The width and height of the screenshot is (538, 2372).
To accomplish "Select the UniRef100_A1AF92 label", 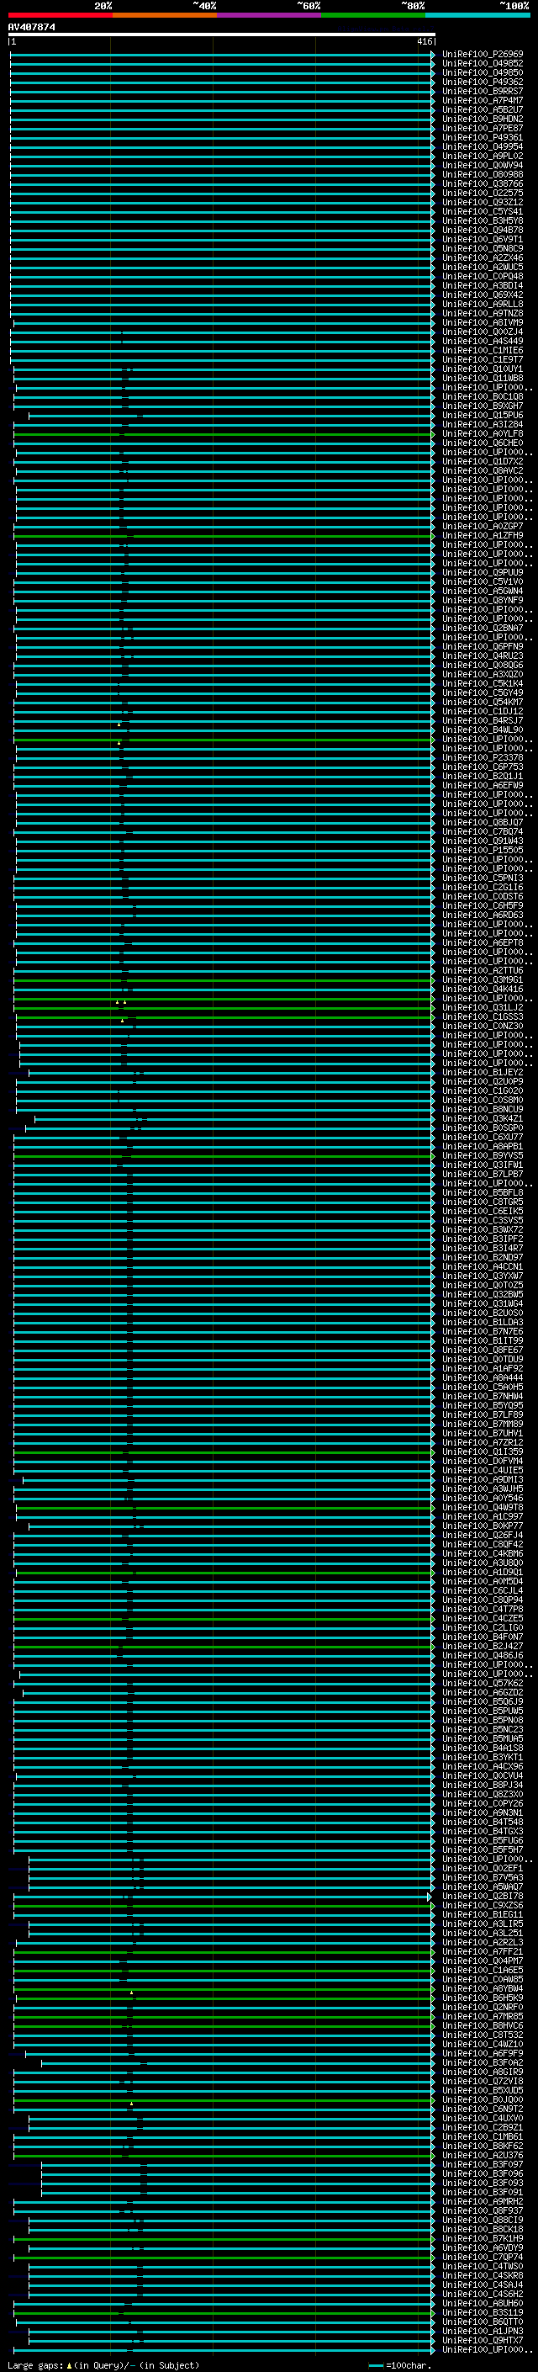I will click(482, 1368).
